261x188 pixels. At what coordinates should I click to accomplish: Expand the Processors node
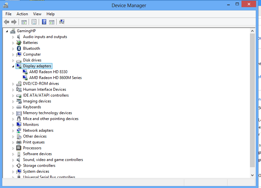(x=13, y=148)
